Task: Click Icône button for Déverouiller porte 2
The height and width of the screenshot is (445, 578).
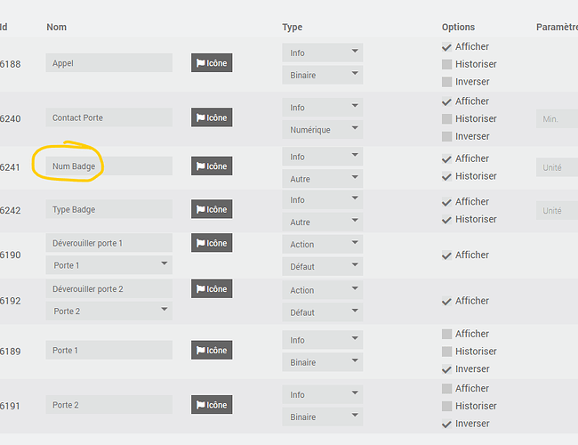Action: point(212,289)
